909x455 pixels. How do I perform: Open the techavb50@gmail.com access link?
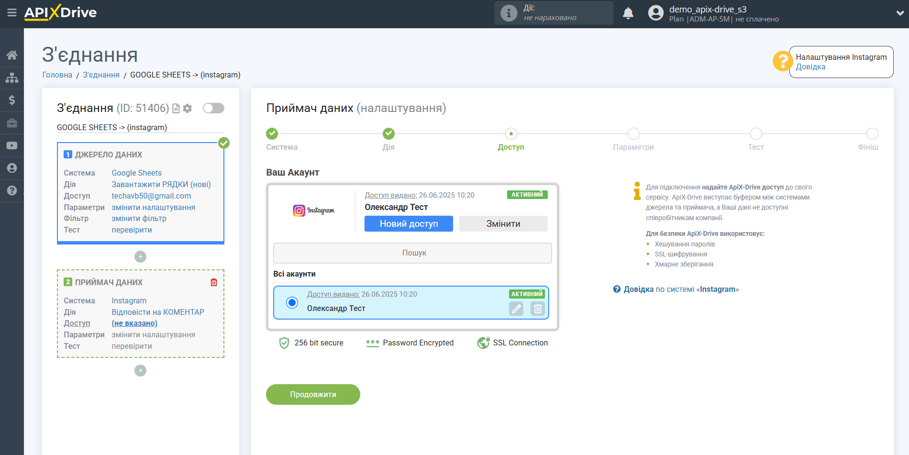(x=151, y=196)
